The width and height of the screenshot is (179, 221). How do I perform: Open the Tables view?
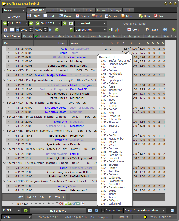[x=34, y=16]
